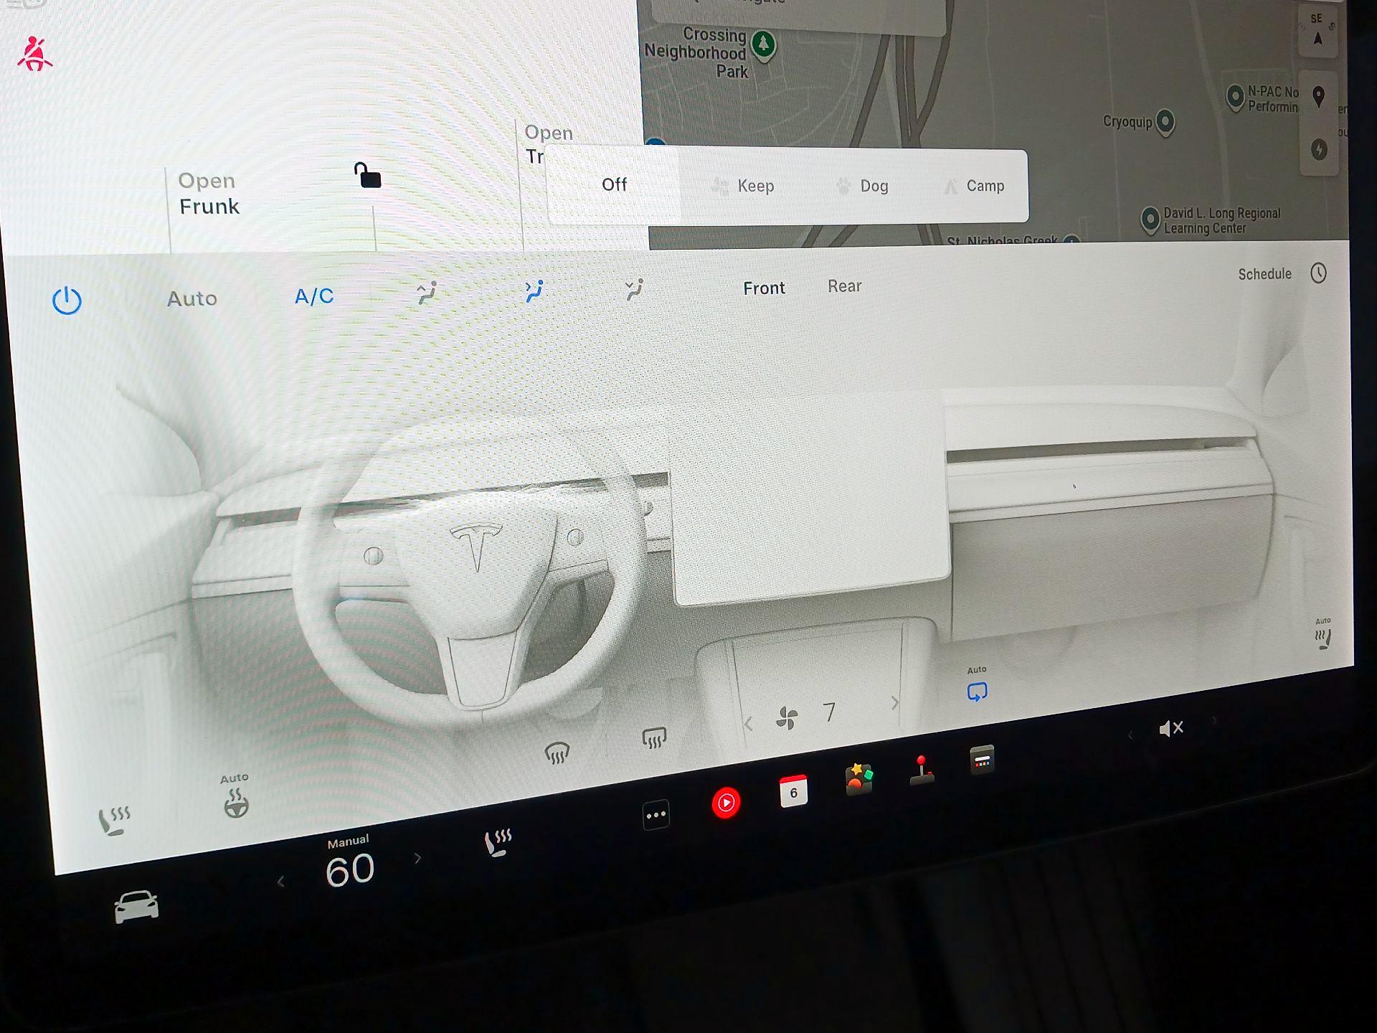Select face-level airflow vent icon
The width and height of the screenshot is (1377, 1033).
tap(534, 291)
